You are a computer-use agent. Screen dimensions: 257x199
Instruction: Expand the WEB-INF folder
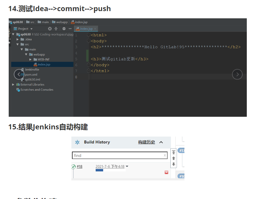30,59
